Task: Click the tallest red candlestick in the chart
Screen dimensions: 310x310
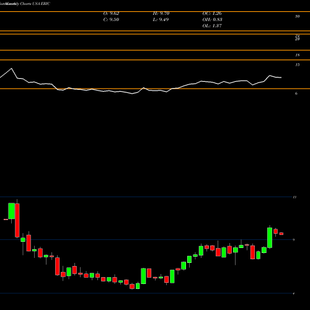Action: (x=17, y=220)
